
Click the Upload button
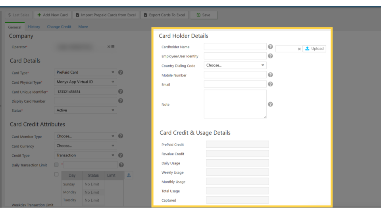click(x=314, y=49)
